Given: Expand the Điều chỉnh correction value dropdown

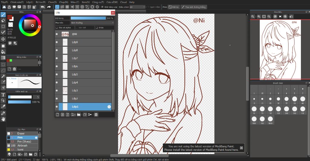Looking at the screenshot, I should [144, 7].
